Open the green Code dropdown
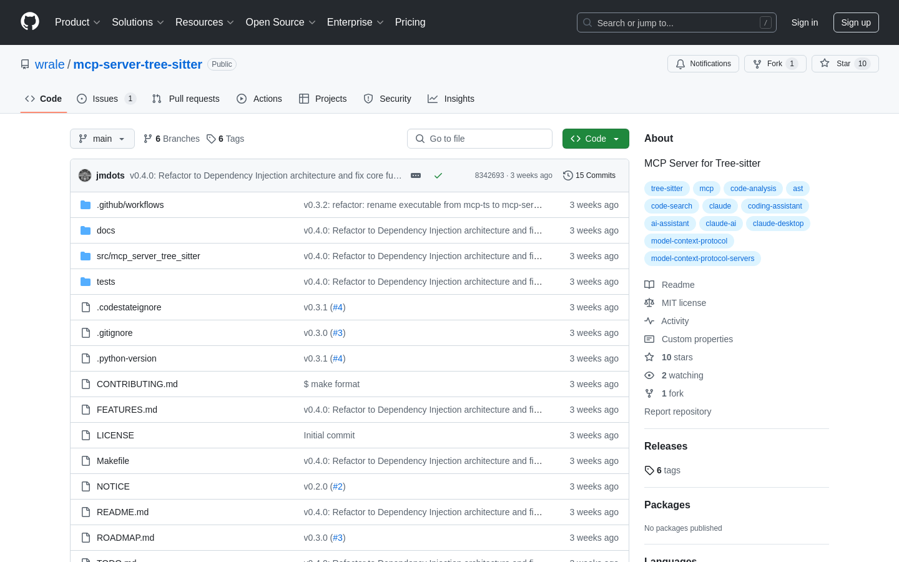This screenshot has height=562, width=899. click(x=596, y=139)
